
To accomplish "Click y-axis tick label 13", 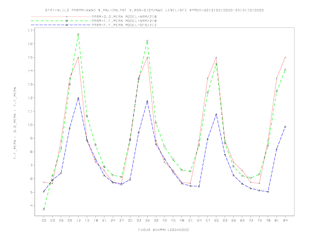I will tap(30, 84).
